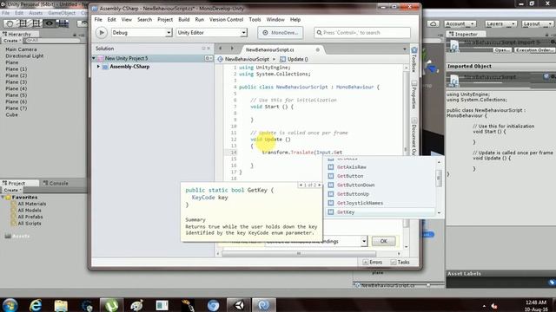
Task: Open the Help menu in MonoDevelop
Action: (295, 19)
